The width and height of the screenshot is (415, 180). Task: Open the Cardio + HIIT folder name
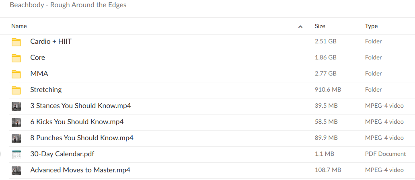[x=51, y=41]
